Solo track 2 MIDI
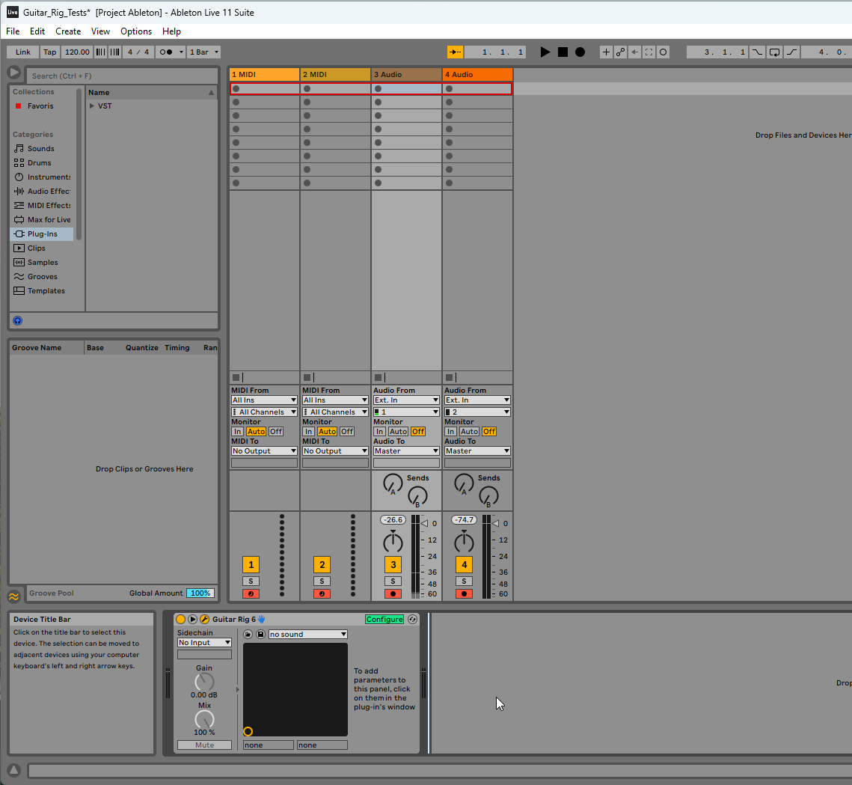 (322, 581)
